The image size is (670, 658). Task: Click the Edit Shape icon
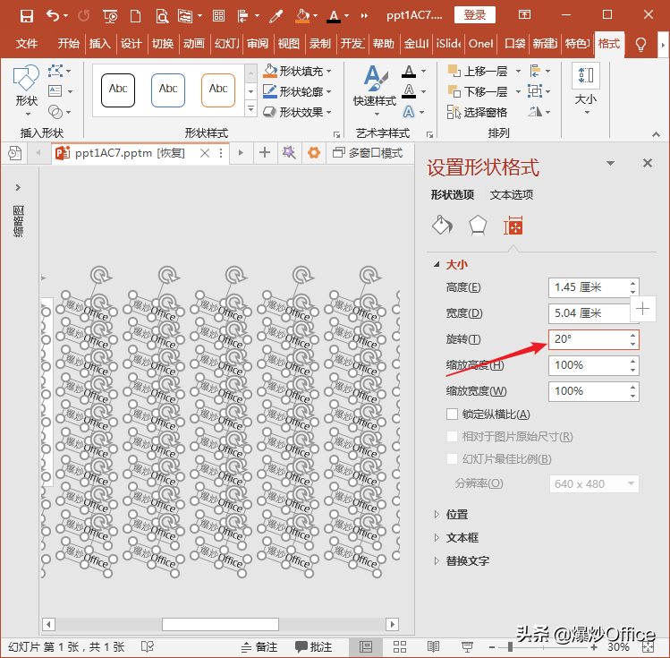click(55, 71)
